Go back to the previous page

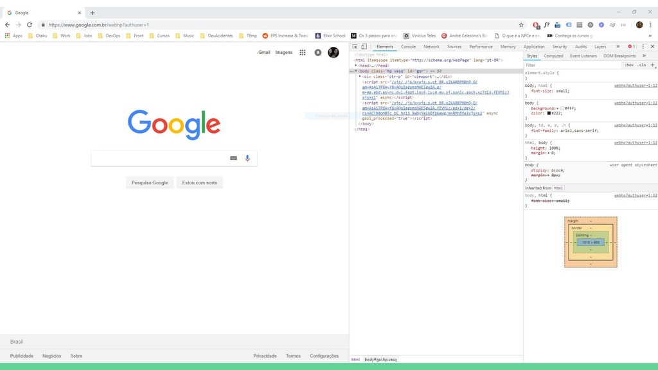[8, 25]
